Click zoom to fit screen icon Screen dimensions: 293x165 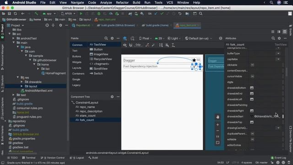tap(217, 143)
